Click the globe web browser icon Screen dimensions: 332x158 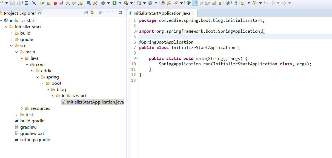[x=228, y=3]
